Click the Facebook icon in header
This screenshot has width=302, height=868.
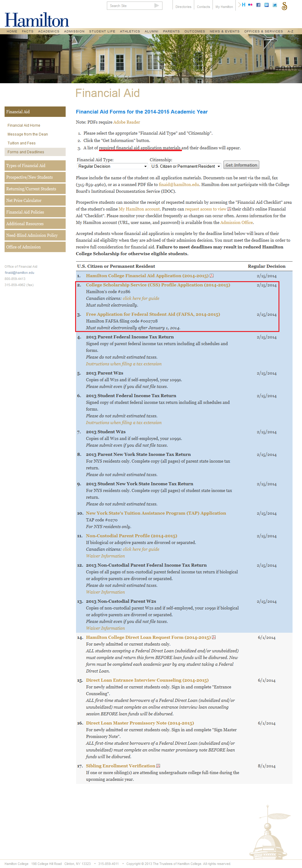point(258,5)
